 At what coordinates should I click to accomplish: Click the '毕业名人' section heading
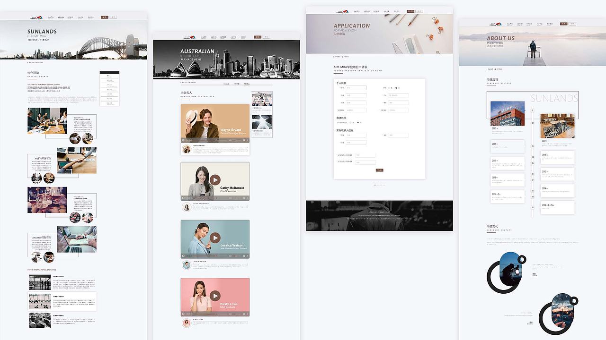(x=186, y=93)
